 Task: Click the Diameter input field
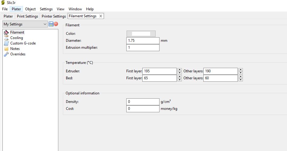click(x=143, y=41)
